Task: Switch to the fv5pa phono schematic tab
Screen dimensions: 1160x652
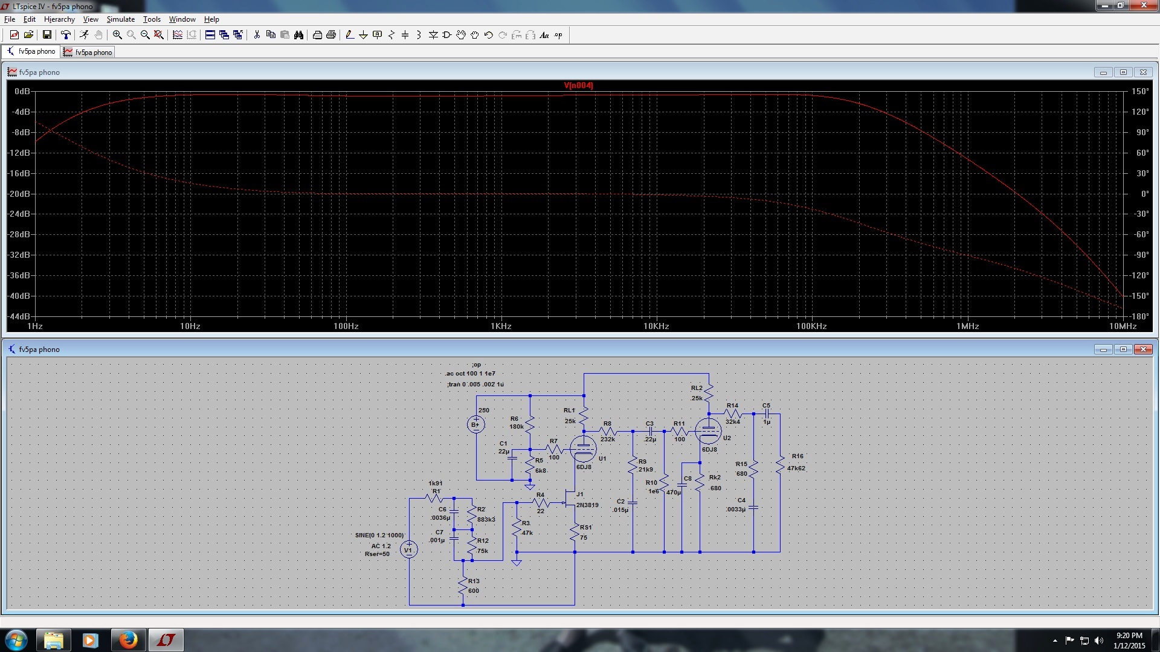Action: pyautogui.click(x=31, y=51)
